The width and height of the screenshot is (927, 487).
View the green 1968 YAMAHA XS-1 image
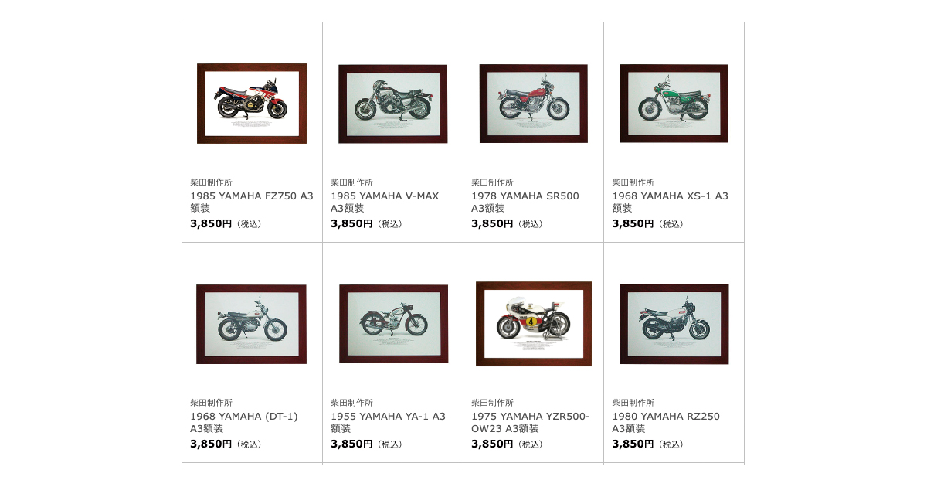[x=674, y=104]
